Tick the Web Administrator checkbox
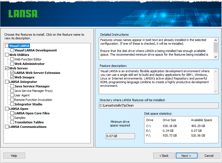The image size is (222, 163). coord(12,64)
